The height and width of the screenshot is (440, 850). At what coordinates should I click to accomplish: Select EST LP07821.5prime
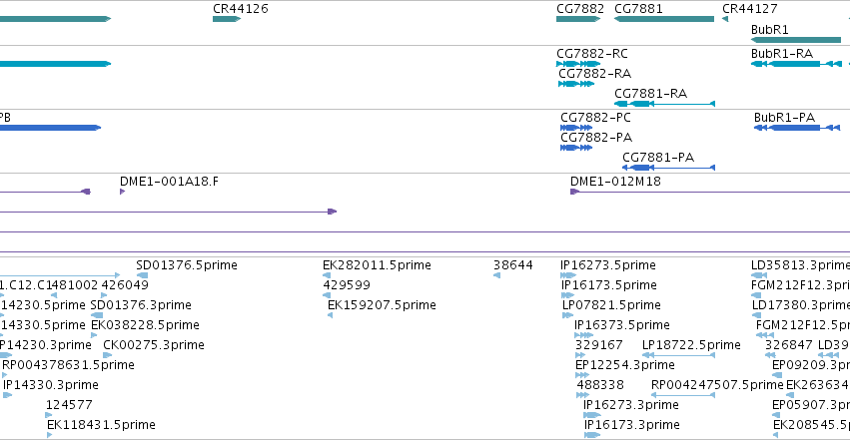pyautogui.click(x=567, y=315)
